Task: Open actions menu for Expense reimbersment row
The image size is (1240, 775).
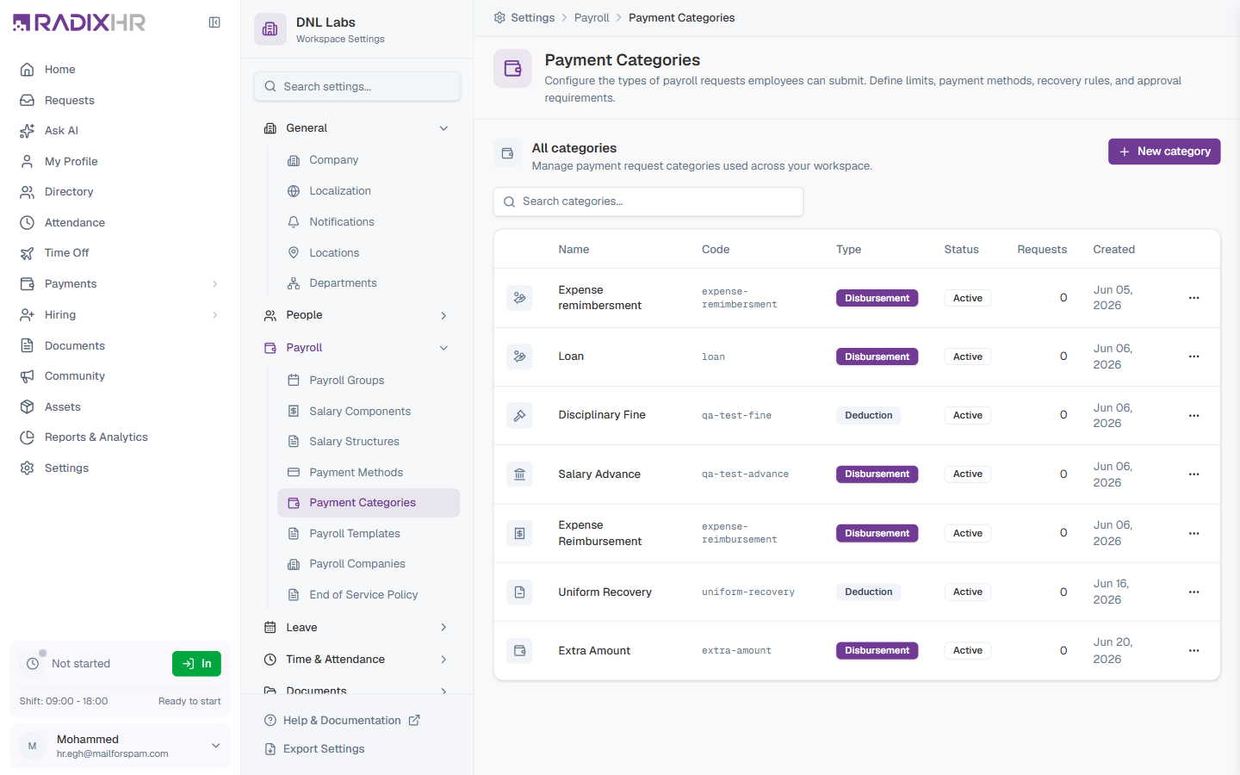Action: (1194, 298)
